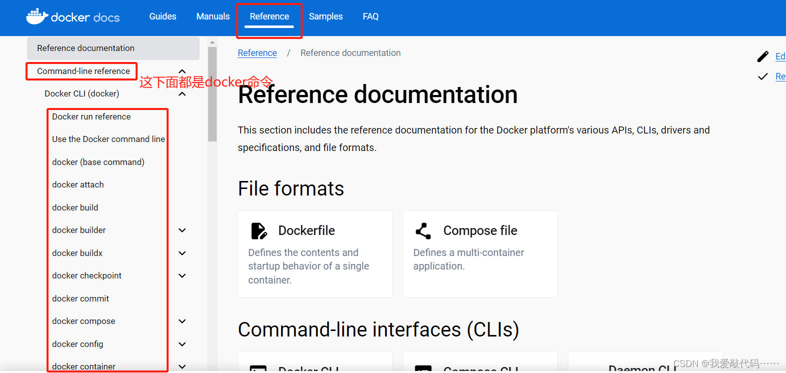This screenshot has height=373, width=786.
Task: Click the Compose file share icon
Action: (423, 231)
